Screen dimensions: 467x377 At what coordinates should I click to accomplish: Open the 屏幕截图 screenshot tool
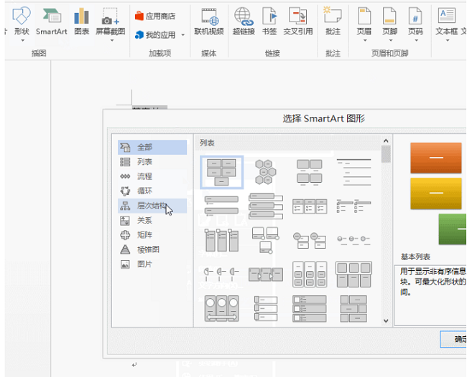(110, 22)
